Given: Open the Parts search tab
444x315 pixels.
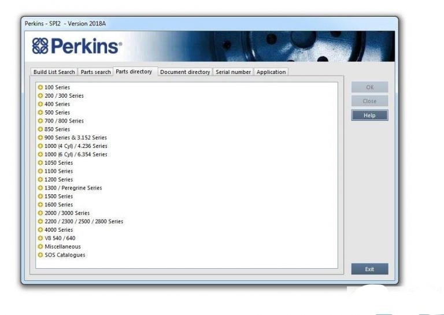Looking at the screenshot, I should pos(95,72).
